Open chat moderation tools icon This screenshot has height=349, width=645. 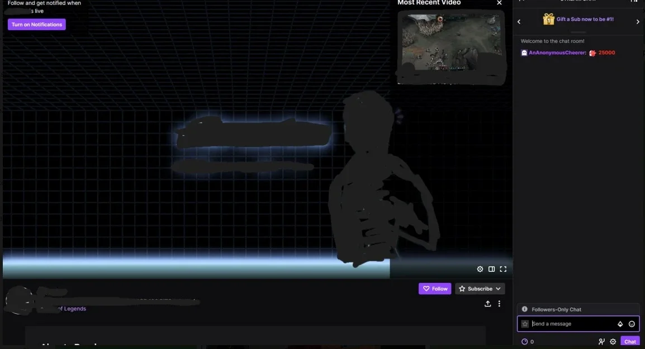601,342
